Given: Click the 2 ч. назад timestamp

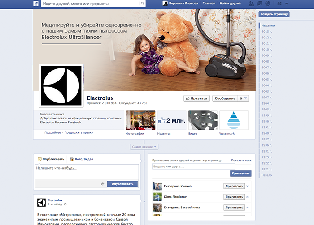Looking at the screenshot, I should 55,204.
